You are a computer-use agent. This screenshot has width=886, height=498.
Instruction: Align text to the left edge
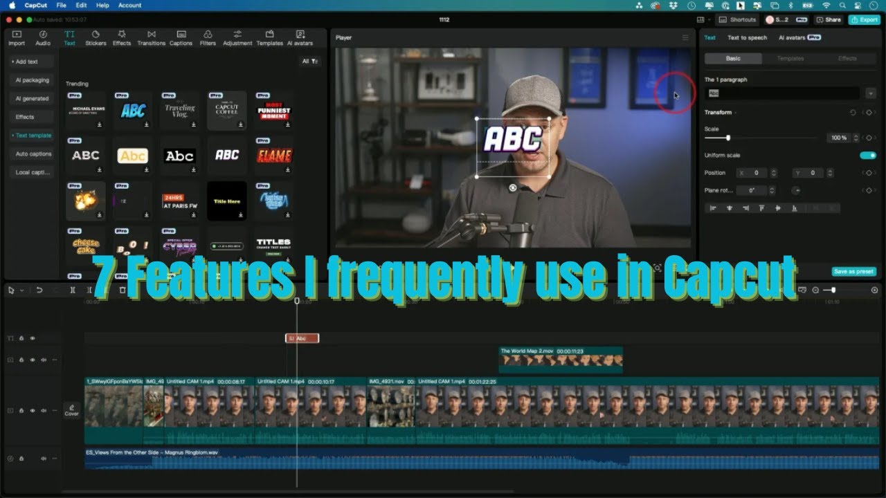click(712, 207)
